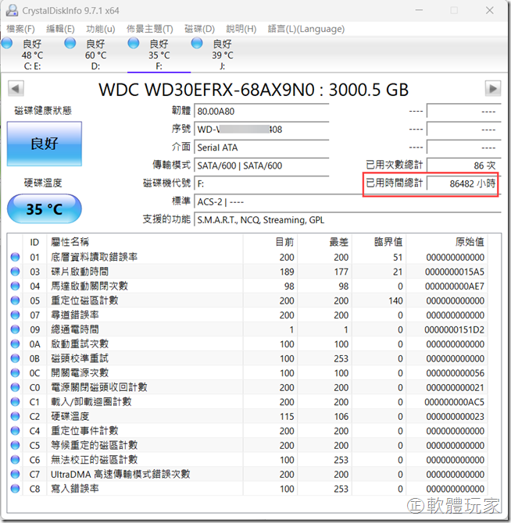Click status orb for 寫入錯誤率 row
The width and height of the screenshot is (511, 523).
(15, 489)
